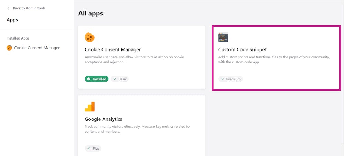Screen dimensions: 344x156
Task: Open the Cookie Consent Manager card title
Action: 113,49
